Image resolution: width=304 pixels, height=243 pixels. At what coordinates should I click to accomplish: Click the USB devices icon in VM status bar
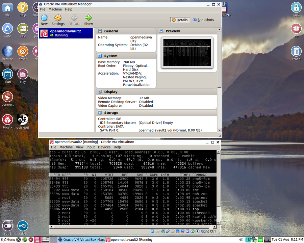[168, 231]
